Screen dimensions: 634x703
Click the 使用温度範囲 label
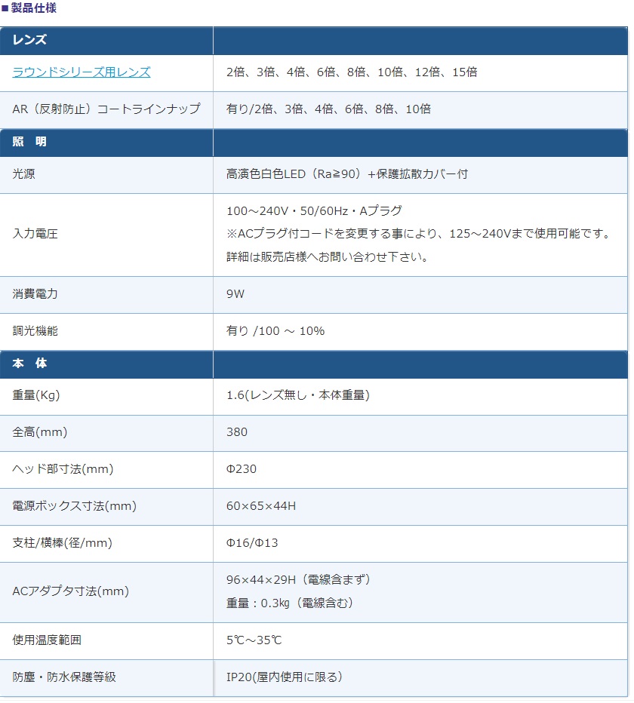(x=47, y=640)
